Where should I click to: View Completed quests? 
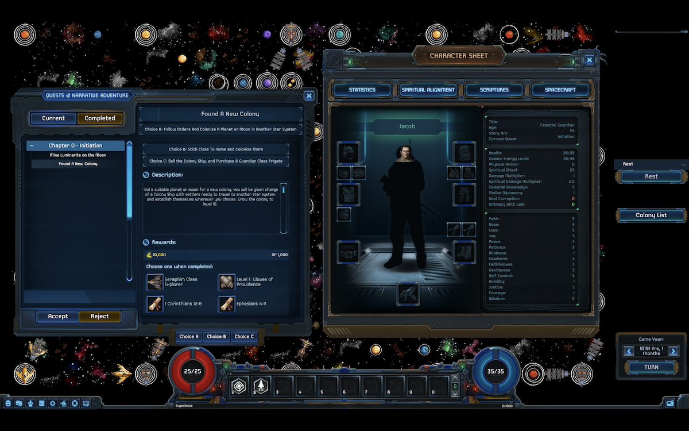(x=100, y=118)
